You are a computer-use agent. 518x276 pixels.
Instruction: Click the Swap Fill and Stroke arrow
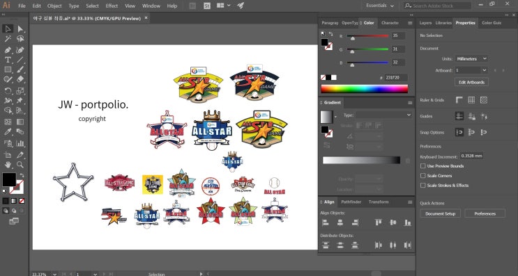[x=22, y=175]
